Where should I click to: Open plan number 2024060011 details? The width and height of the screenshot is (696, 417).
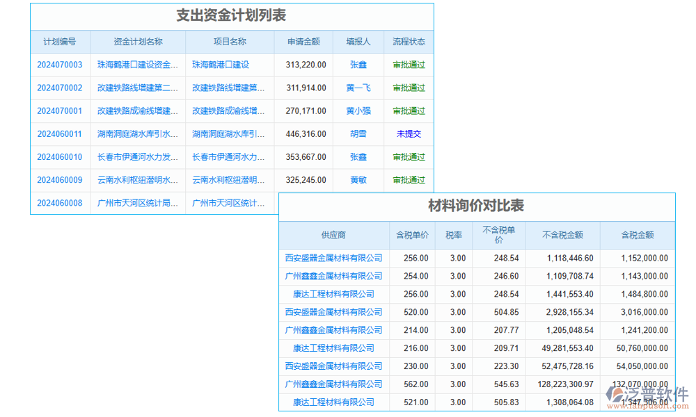[x=61, y=134]
